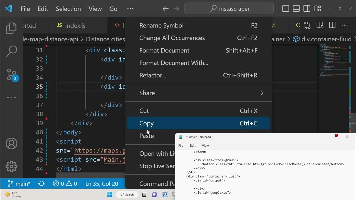Image resolution: width=356 pixels, height=200 pixels.
Task: Open Source Control with 3 pending changes
Action: 11,74
